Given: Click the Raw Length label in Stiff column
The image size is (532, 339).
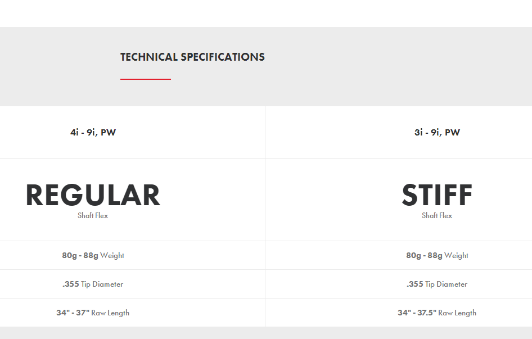Looking at the screenshot, I should pos(457,313).
